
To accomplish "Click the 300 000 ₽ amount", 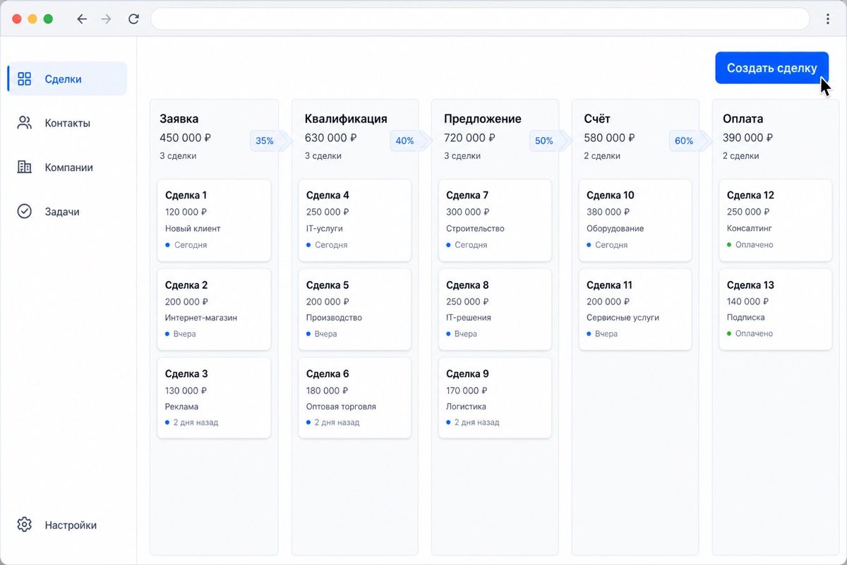I will (468, 212).
